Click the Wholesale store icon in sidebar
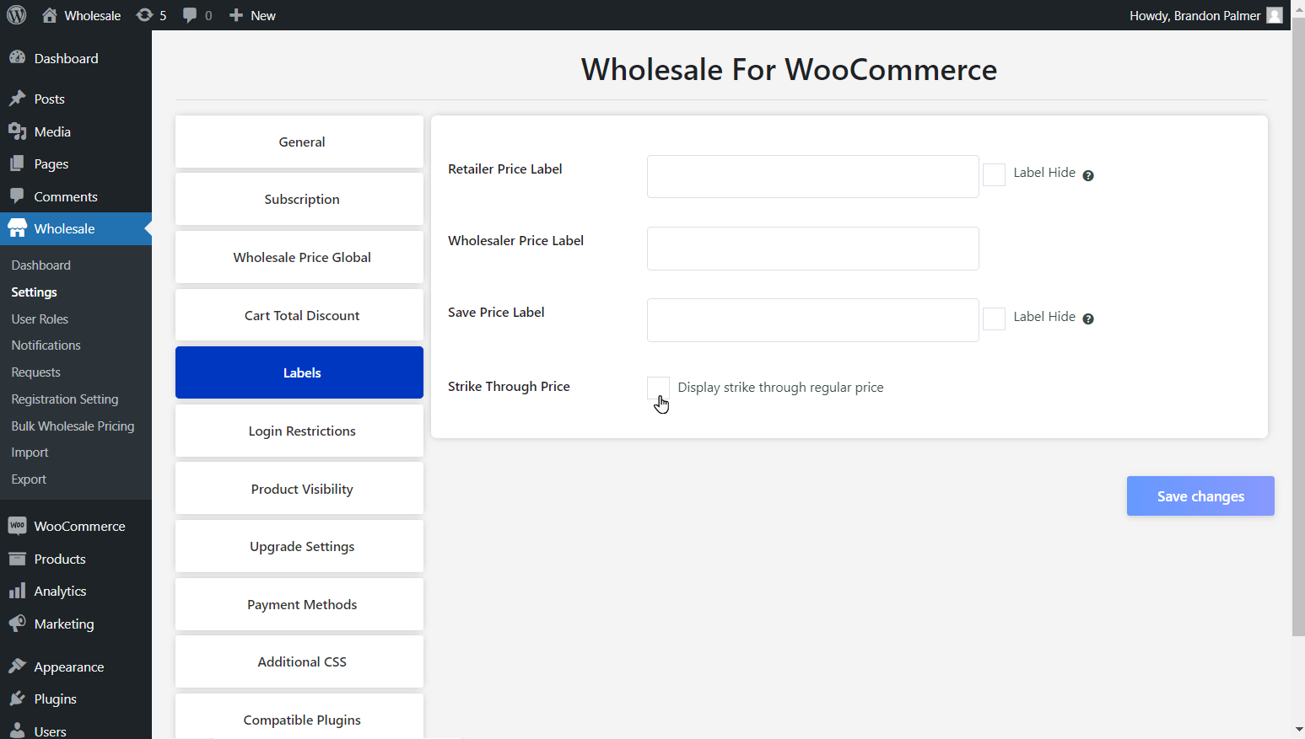Image resolution: width=1305 pixels, height=739 pixels. coord(17,228)
